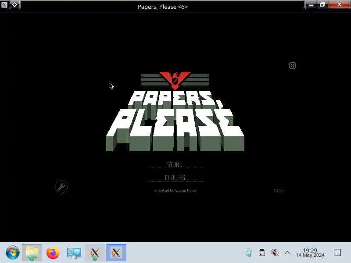
Task: Close the Papers, Please window
Action: point(339,5)
